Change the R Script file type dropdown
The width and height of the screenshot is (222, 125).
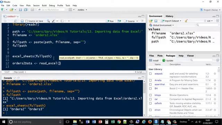(x=139, y=72)
